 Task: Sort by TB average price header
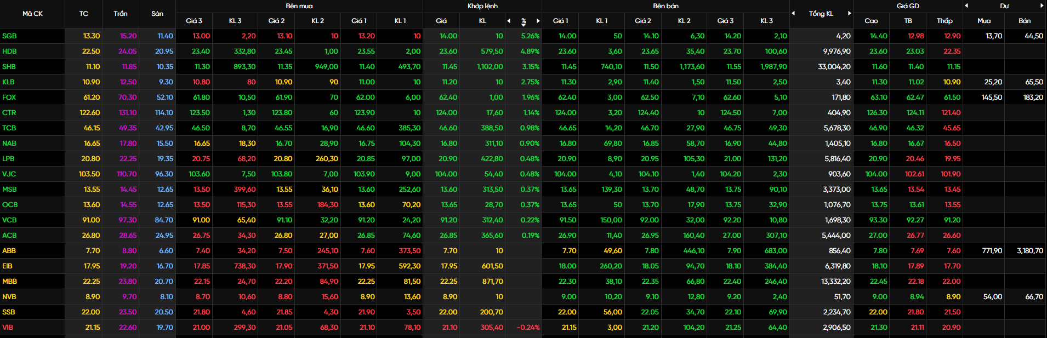(908, 21)
